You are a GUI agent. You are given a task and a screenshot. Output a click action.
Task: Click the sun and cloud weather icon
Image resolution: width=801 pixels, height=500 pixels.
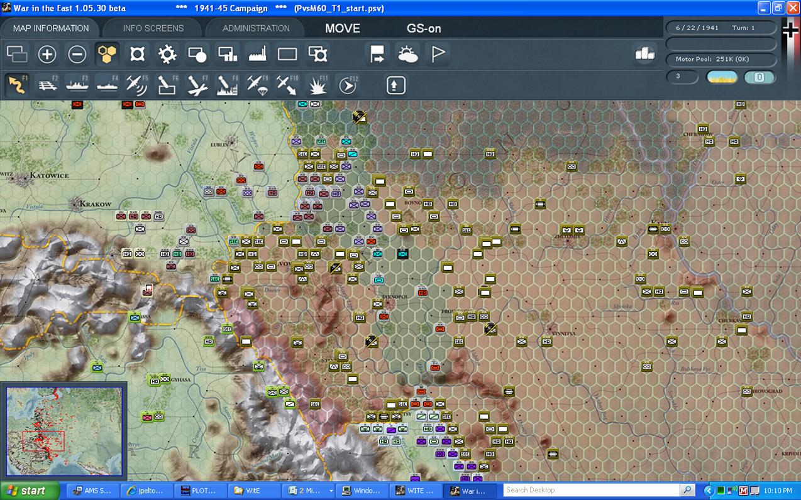pos(408,54)
